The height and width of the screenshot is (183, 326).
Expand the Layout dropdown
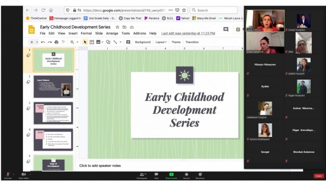click(x=161, y=42)
